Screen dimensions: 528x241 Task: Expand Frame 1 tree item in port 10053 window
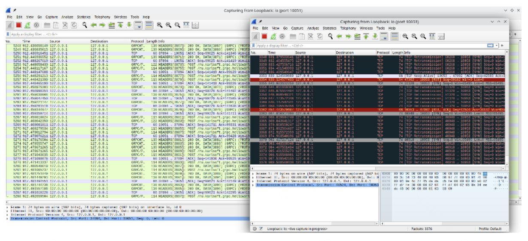click(x=253, y=173)
